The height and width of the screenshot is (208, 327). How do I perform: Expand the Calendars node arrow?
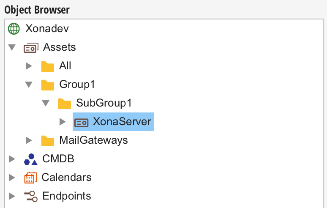[x=12, y=177]
